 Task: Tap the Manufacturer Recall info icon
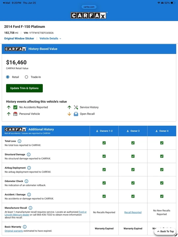point(30,208)
